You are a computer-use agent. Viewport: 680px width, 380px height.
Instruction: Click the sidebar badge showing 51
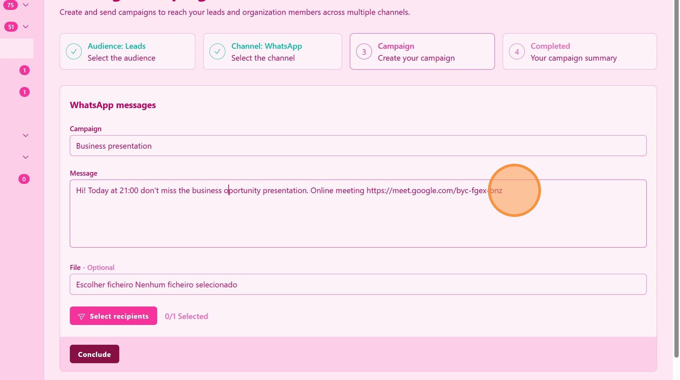pos(11,27)
